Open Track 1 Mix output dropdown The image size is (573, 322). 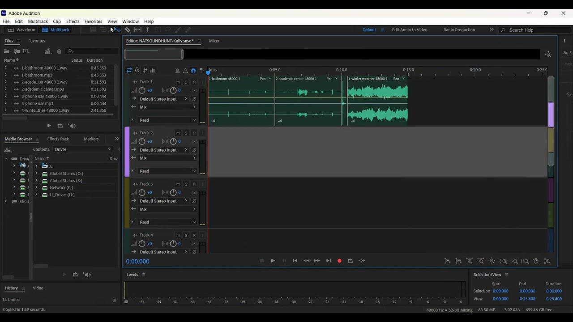point(167,107)
